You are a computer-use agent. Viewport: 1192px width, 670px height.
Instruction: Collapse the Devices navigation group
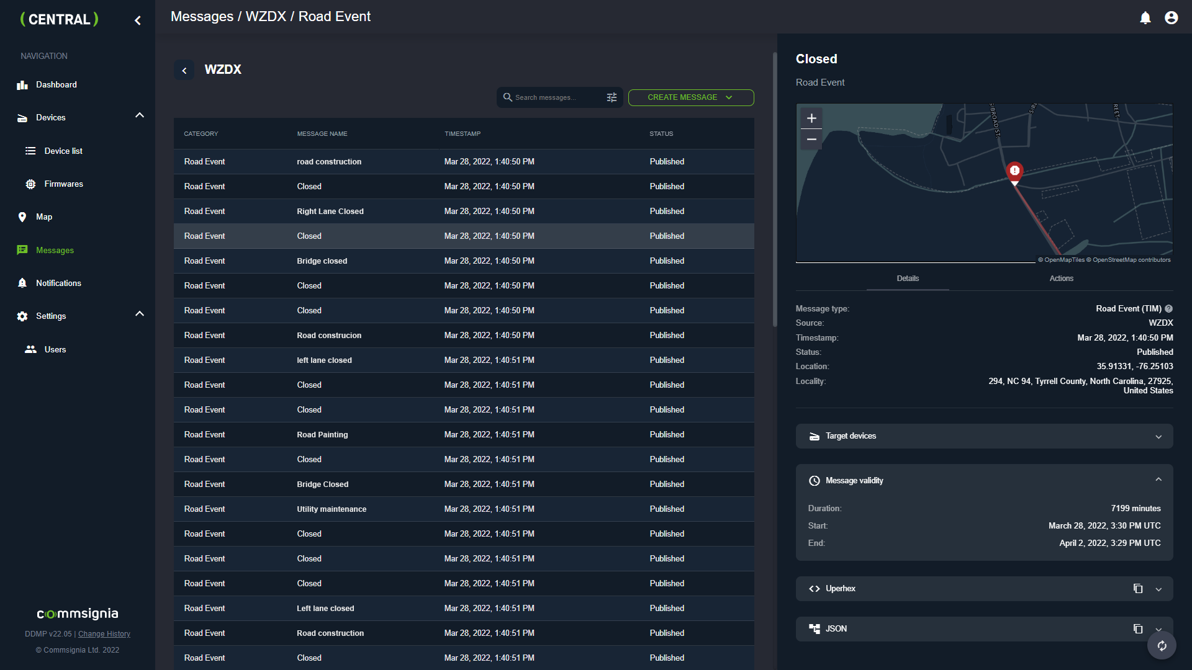click(140, 115)
